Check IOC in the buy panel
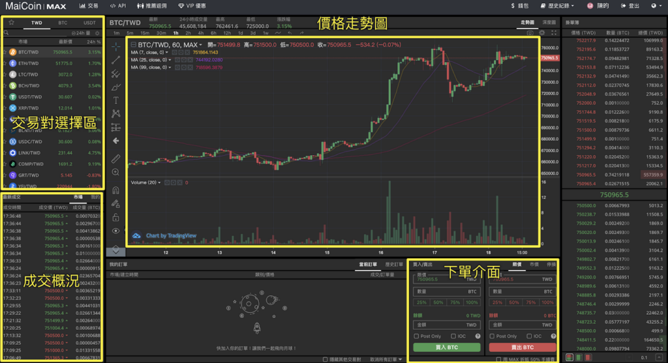The width and height of the screenshot is (668, 363). (453, 336)
